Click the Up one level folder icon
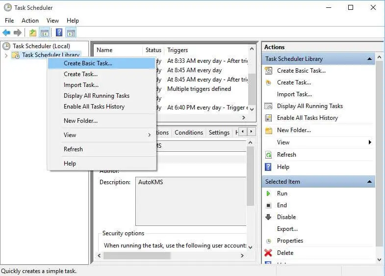Screen dimensions: 385x276 (33, 32)
